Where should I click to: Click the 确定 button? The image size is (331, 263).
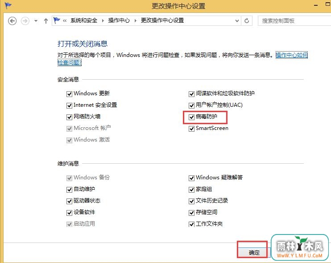click(254, 252)
